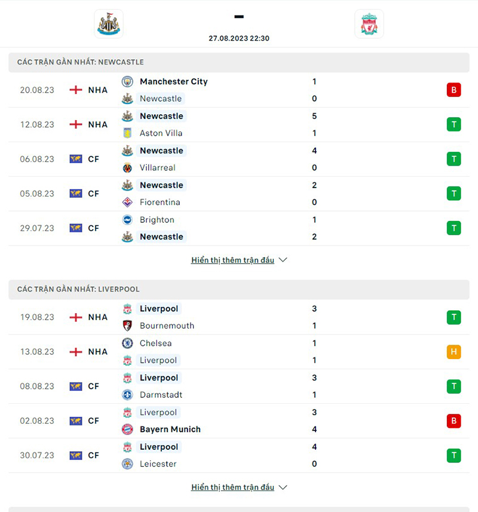Expand more Liverpool matches with the chevron
Screen dimensions: 478x512
(283, 488)
